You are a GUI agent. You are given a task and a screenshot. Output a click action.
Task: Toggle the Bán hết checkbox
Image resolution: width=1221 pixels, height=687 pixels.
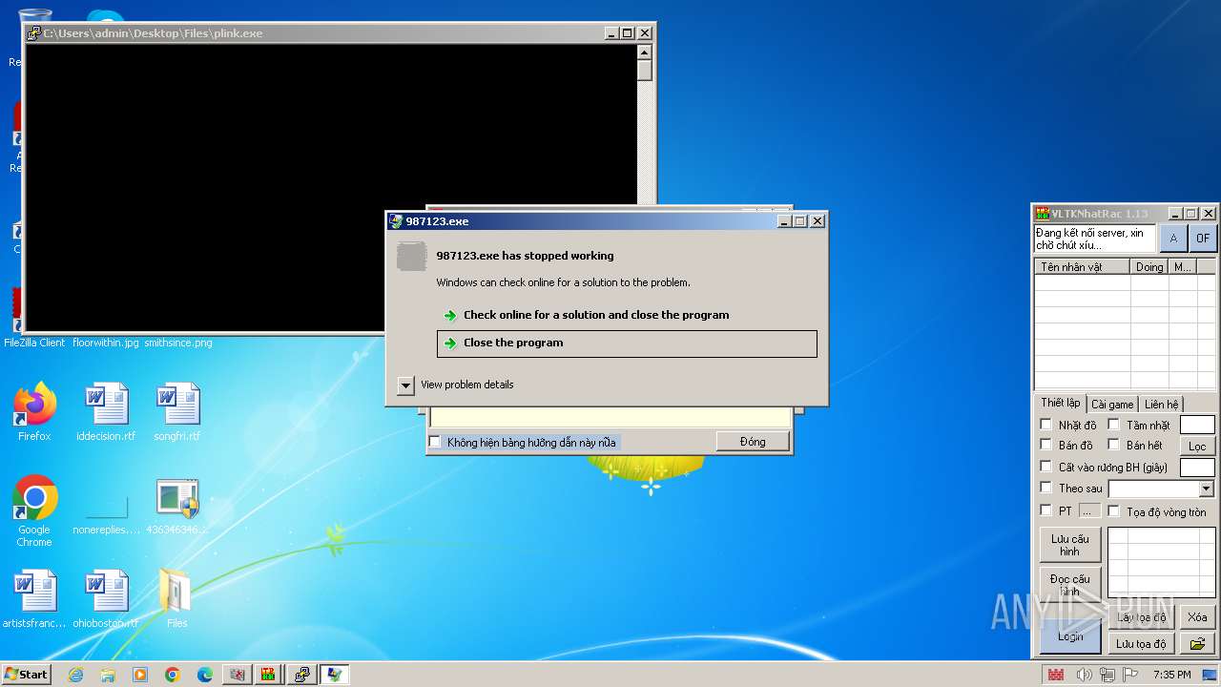1113,445
